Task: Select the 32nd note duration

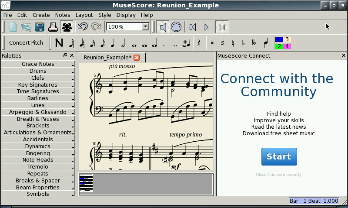Action: coord(82,42)
